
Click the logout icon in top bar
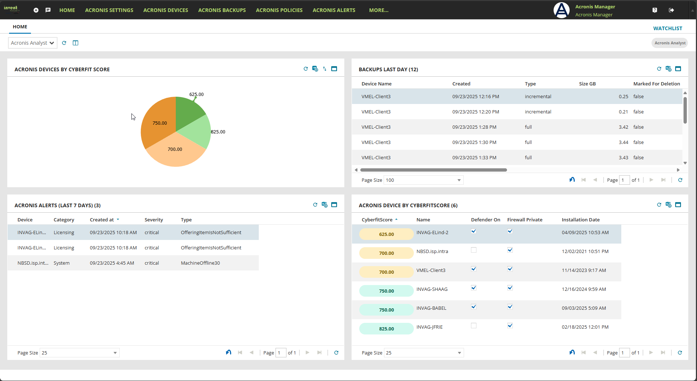click(x=672, y=10)
